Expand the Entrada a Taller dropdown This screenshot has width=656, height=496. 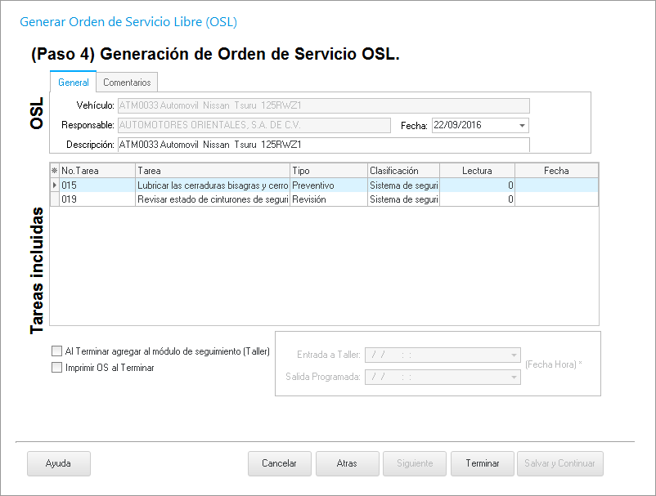(x=514, y=355)
